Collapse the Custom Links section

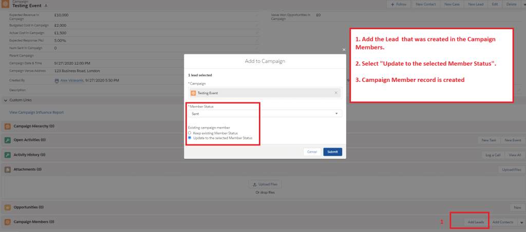(x=6, y=100)
